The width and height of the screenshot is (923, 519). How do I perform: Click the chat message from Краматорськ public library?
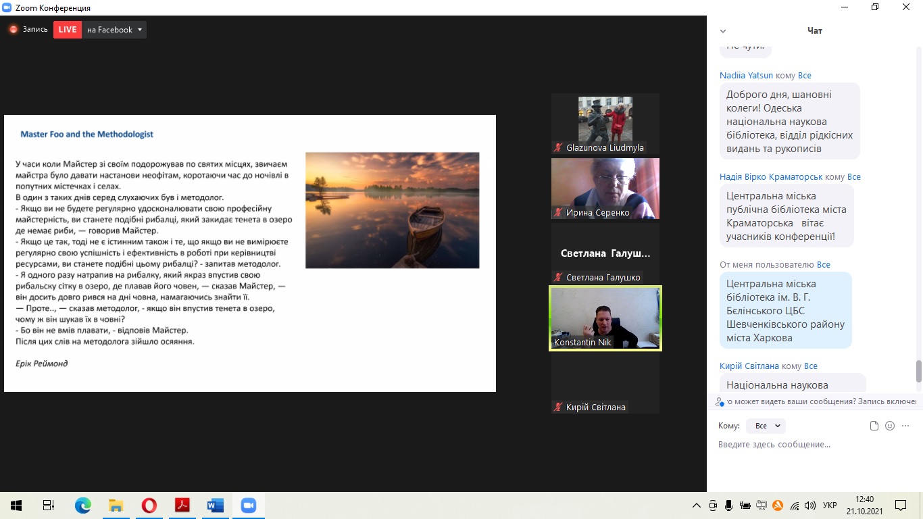pyautogui.click(x=787, y=216)
